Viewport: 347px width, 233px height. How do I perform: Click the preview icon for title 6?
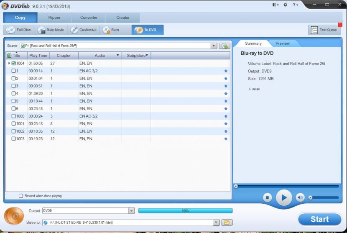[226, 108]
